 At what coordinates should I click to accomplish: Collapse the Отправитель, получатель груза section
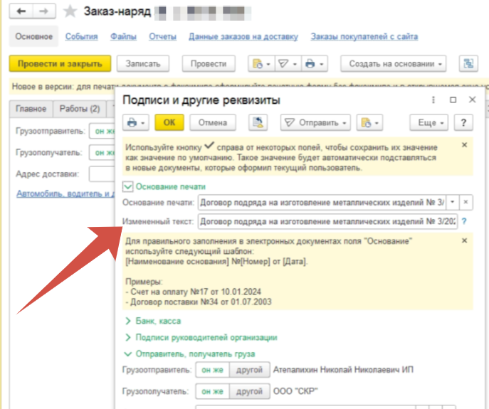tap(127, 354)
